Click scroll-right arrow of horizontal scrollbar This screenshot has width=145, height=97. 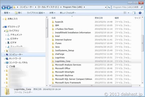coord(140,86)
